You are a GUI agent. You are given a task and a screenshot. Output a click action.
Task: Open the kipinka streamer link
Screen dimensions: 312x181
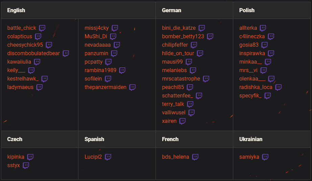point(16,157)
